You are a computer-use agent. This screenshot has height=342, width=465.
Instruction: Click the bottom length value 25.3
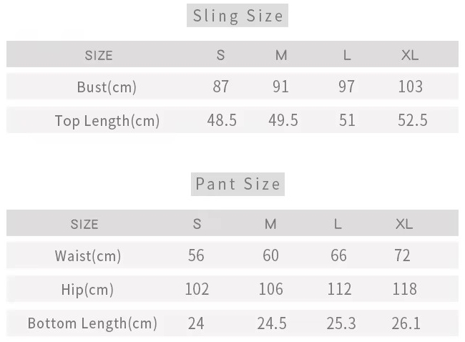pos(341,323)
